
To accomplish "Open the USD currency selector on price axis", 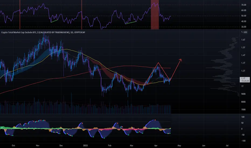I will coord(245,32).
